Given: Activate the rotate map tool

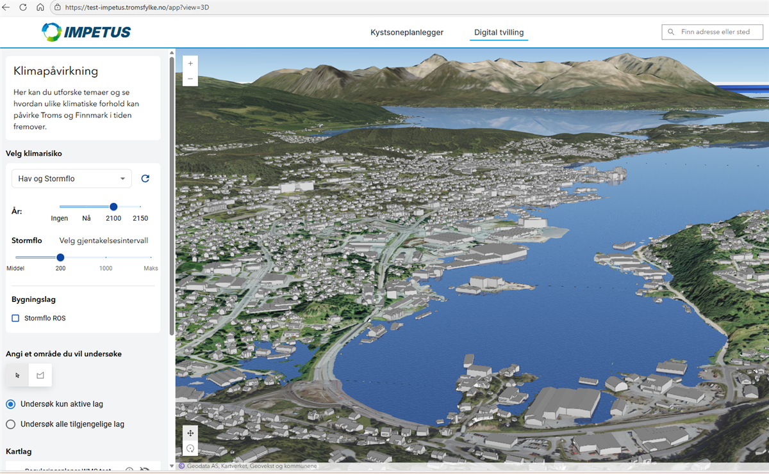Looking at the screenshot, I should click(x=190, y=448).
